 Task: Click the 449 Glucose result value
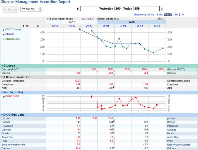pos(78,73)
